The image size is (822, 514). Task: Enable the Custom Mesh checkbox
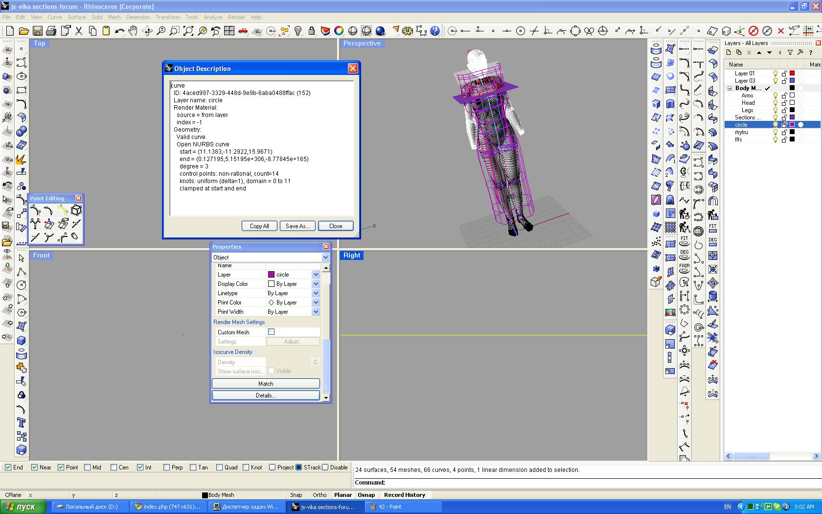click(272, 332)
